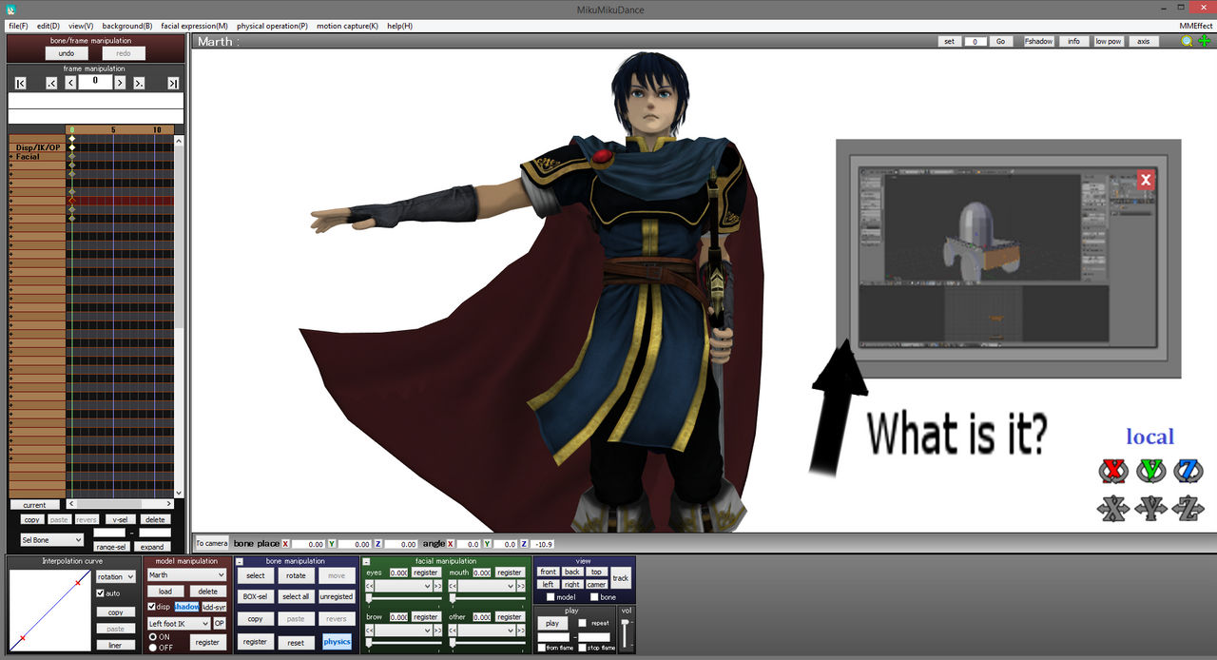Jump to the last frame button

point(173,84)
